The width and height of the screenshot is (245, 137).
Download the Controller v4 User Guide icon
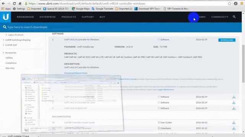(234, 123)
